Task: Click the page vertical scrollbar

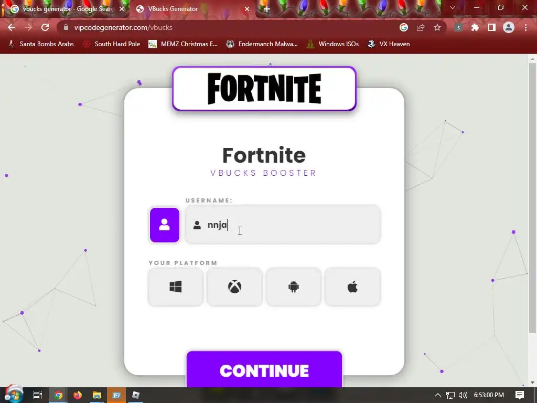Action: pyautogui.click(x=532, y=198)
